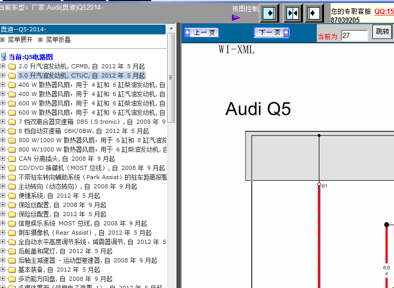This screenshot has height=288, width=394.
Task: Click folder icon of 2.0 升汽油发动机 CPMB
Action: tap(12, 66)
